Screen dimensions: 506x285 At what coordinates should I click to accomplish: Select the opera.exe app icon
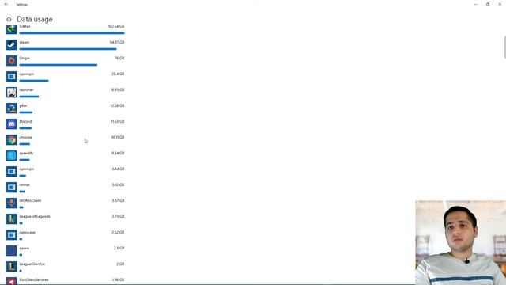[11, 234]
